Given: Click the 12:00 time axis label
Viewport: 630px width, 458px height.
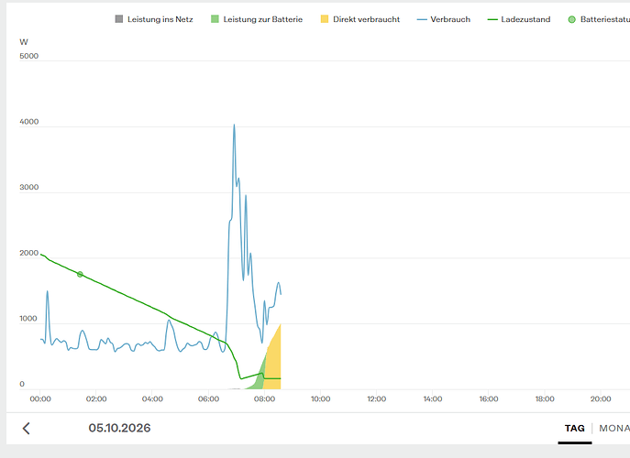Looking at the screenshot, I should click(x=377, y=399).
